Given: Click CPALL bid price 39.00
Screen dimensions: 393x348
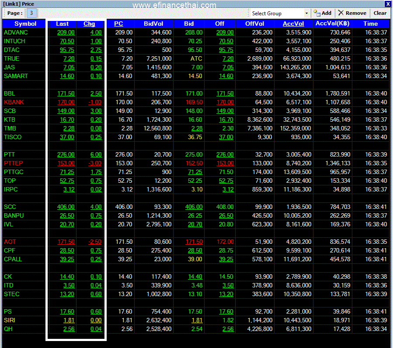Looking at the screenshot, I should pos(195,259).
